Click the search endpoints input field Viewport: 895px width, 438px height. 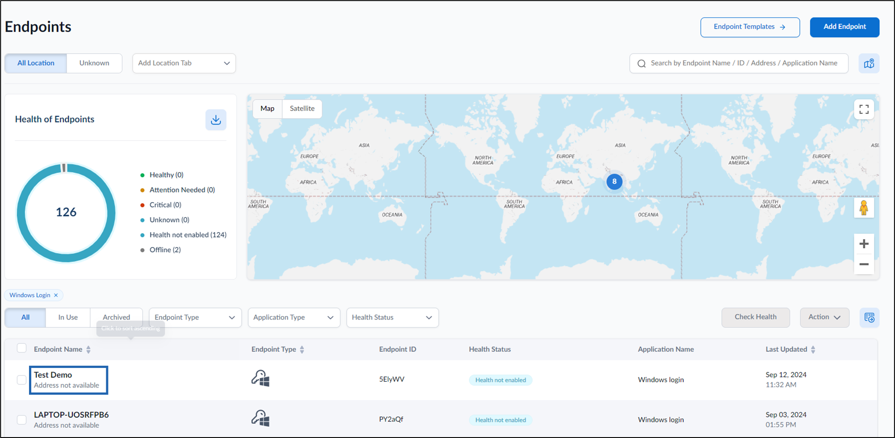coord(739,63)
